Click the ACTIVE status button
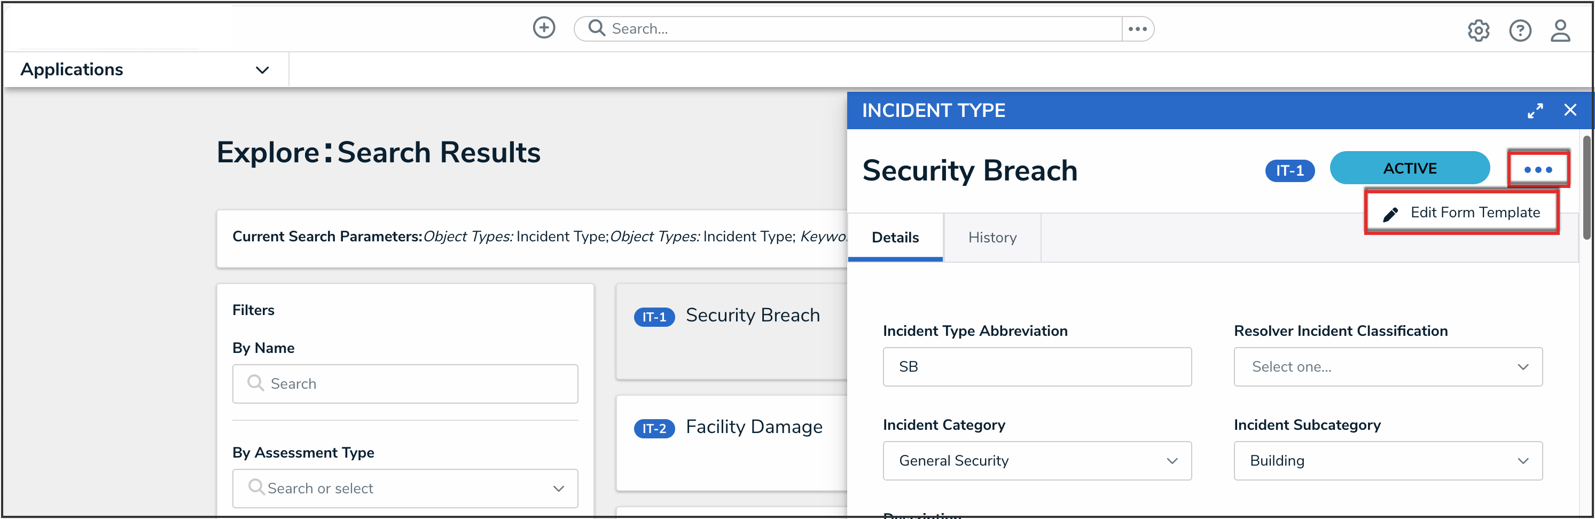Screen dimensions: 1595x519 click(x=1409, y=168)
